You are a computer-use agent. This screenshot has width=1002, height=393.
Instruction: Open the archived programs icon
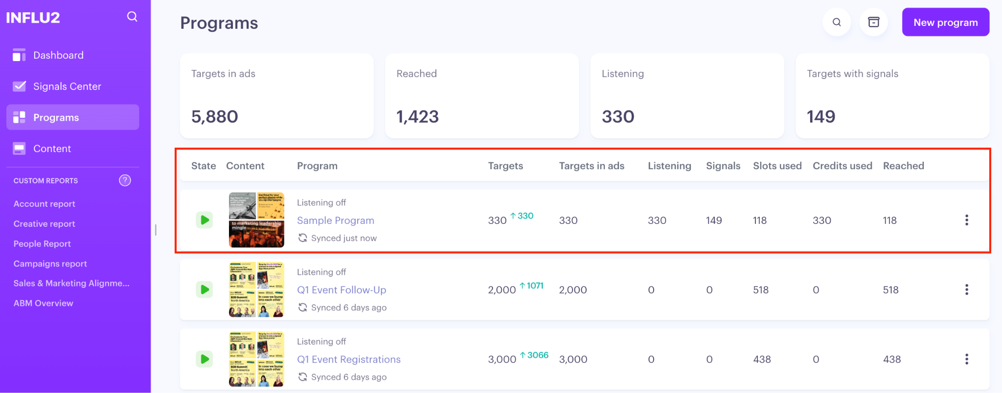point(874,22)
